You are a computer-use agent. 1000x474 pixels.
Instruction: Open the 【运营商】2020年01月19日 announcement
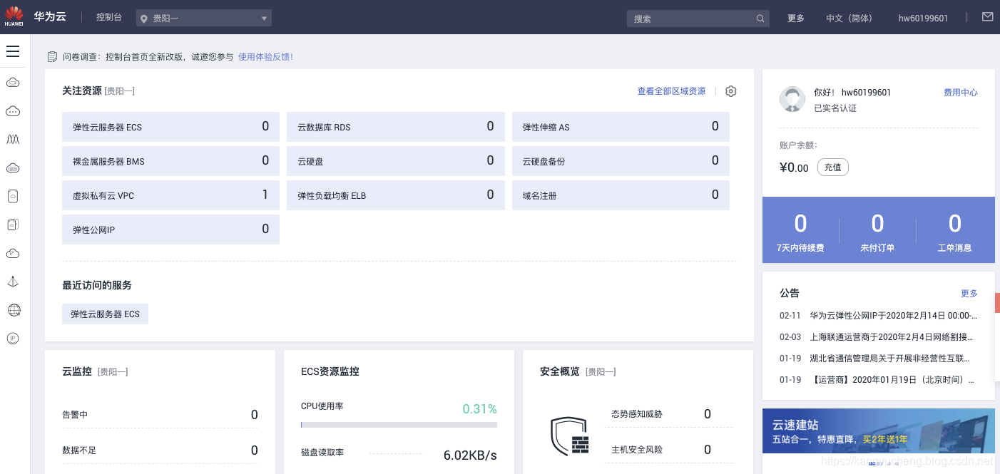892,379
